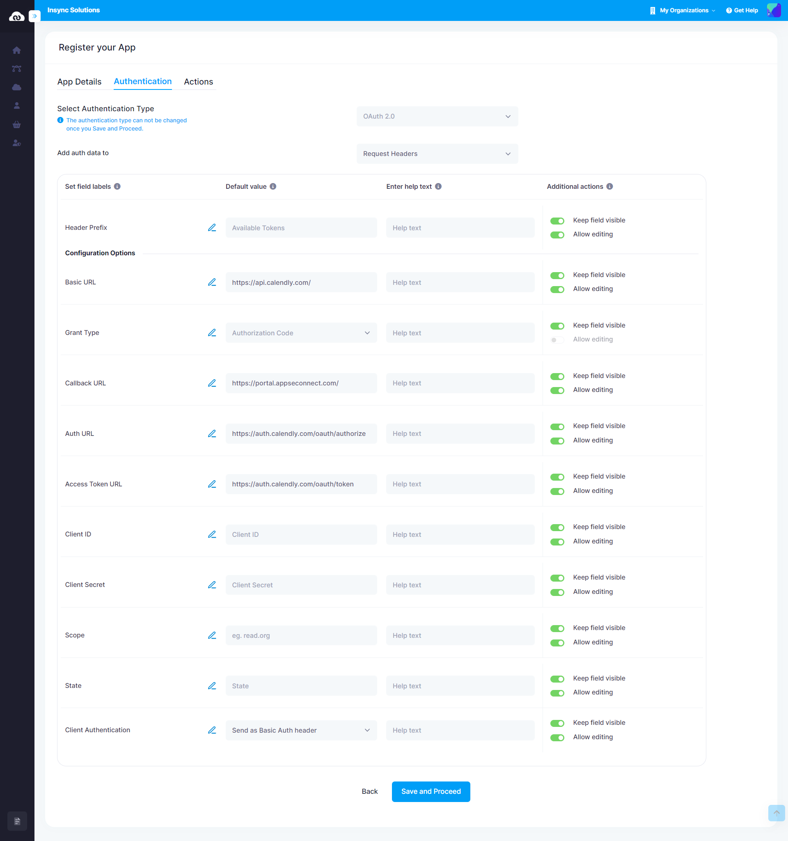Toggle Keep field visible for Grant Type
This screenshot has width=788, height=841.
(x=557, y=326)
